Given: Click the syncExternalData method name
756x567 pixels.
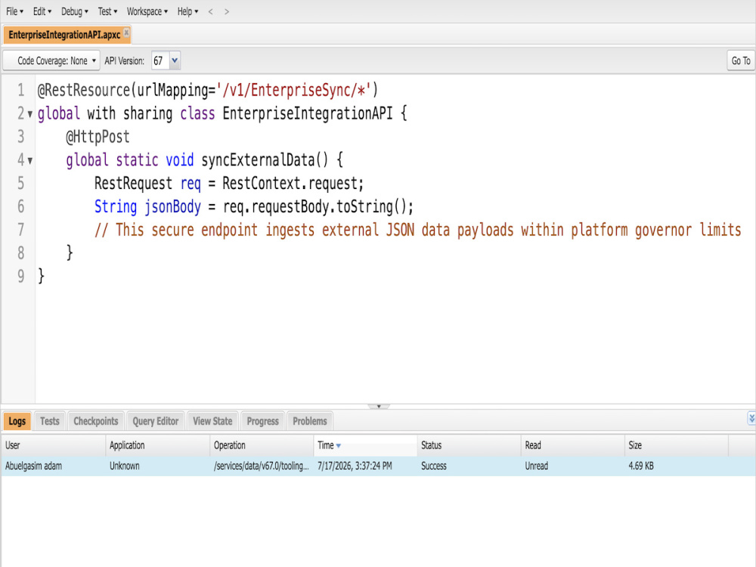Looking at the screenshot, I should [258, 160].
